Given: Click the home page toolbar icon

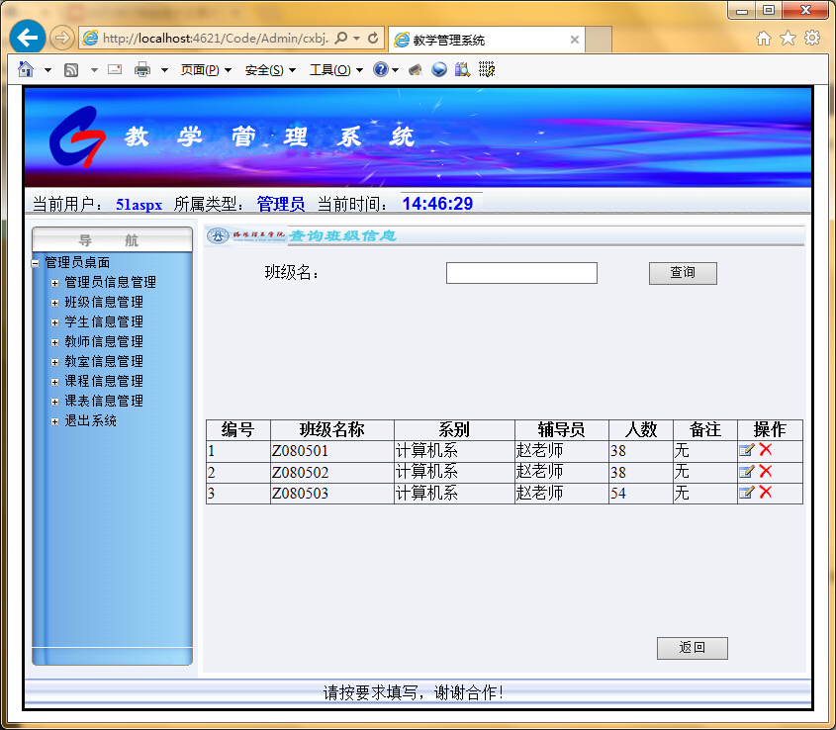Looking at the screenshot, I should pos(26,69).
